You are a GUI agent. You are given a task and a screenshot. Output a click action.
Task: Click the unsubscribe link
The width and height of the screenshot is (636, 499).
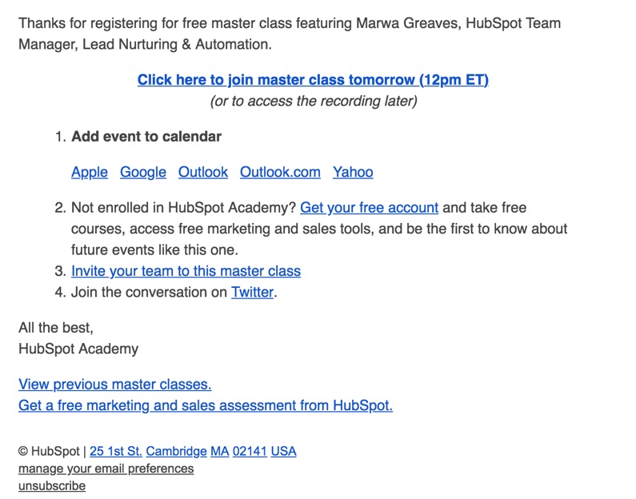pos(52,485)
